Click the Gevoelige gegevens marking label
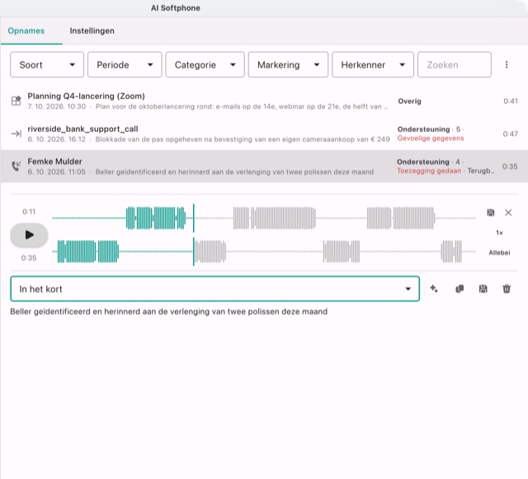 coord(431,139)
